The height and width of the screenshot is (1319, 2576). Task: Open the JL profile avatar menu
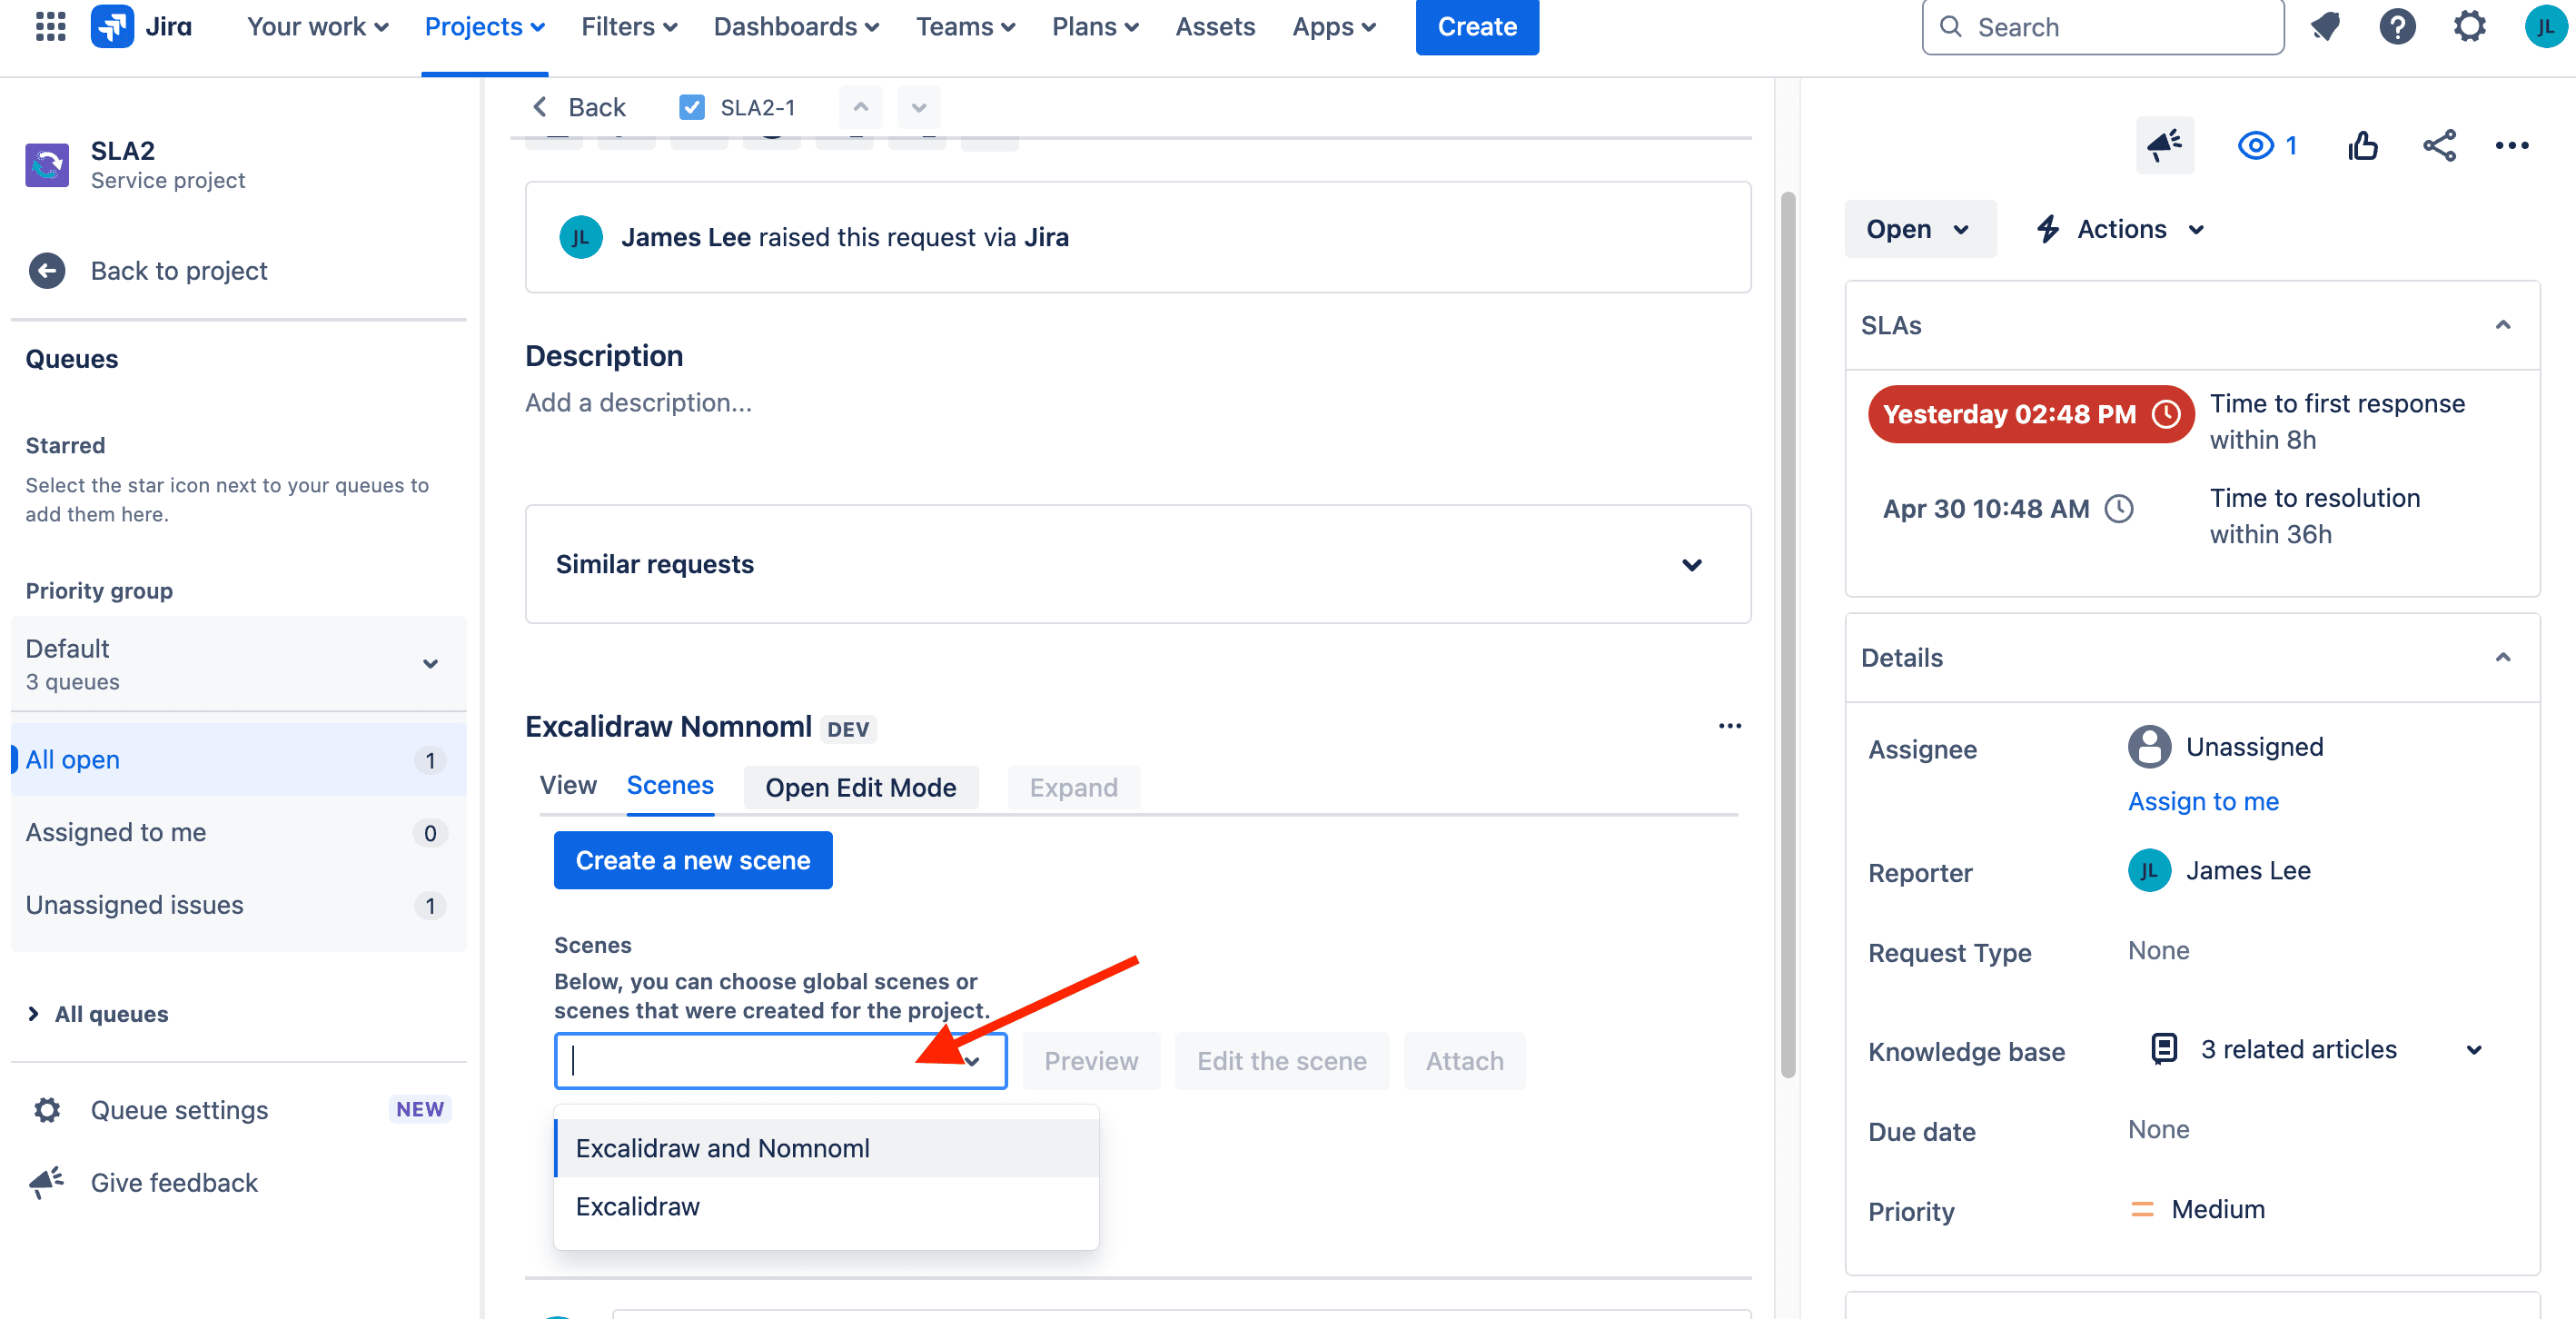[2545, 27]
